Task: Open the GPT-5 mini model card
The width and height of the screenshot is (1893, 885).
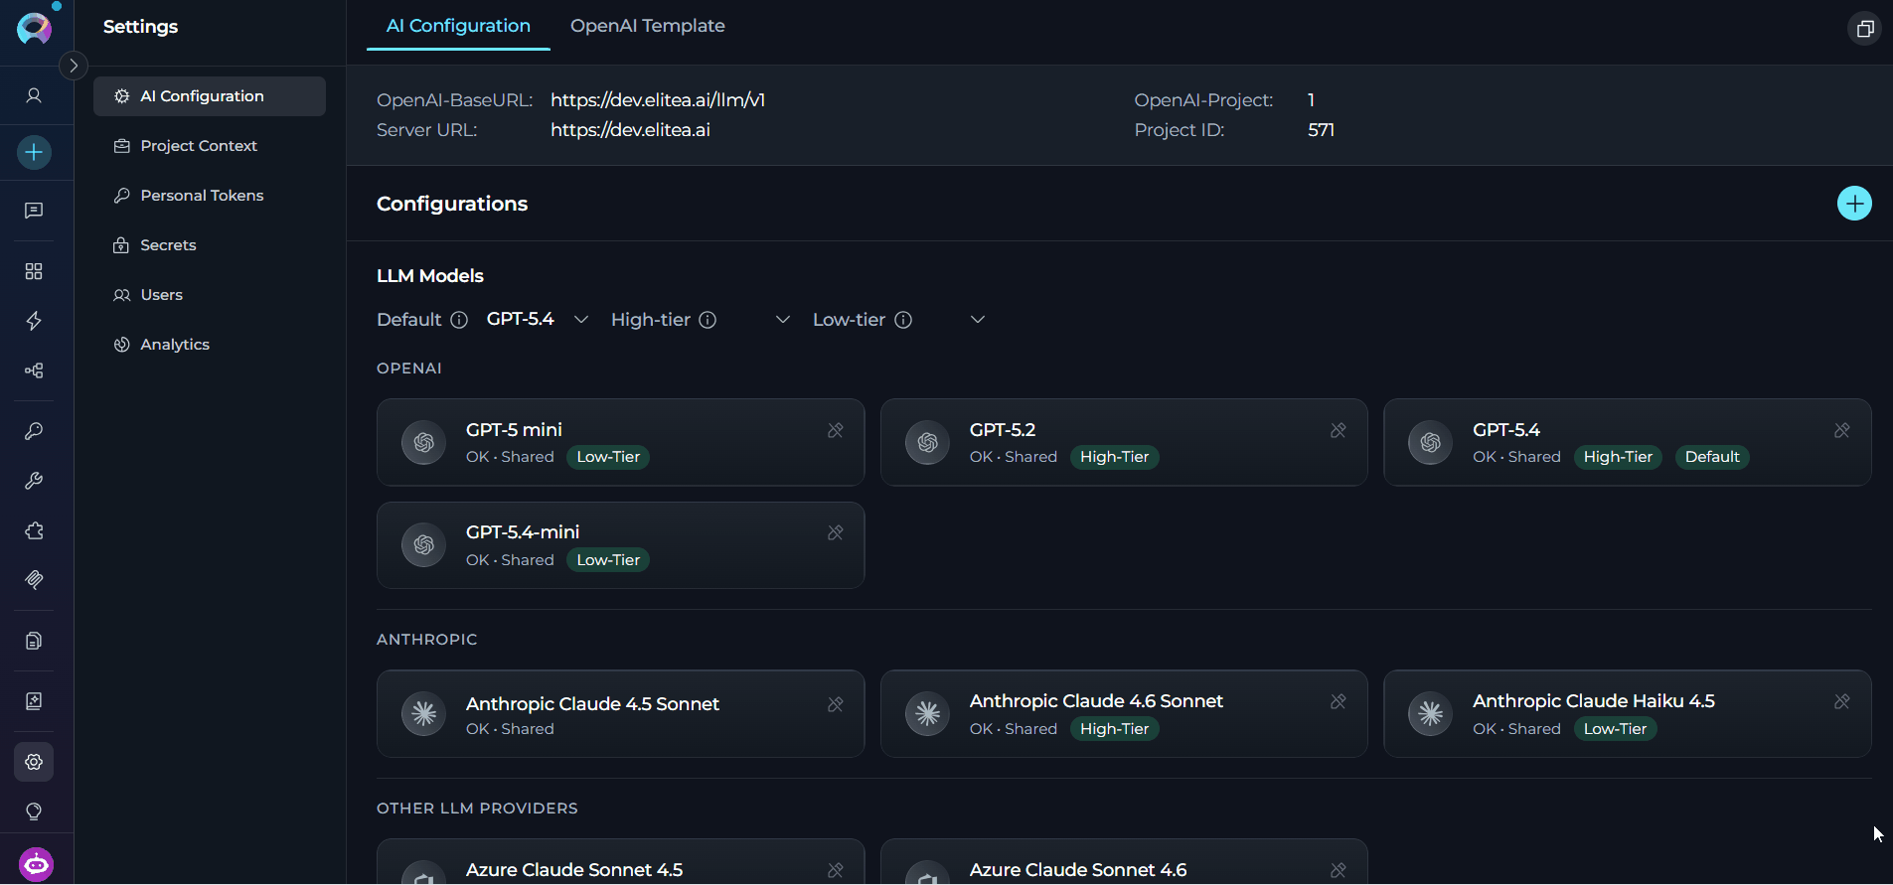Action: pos(620,442)
